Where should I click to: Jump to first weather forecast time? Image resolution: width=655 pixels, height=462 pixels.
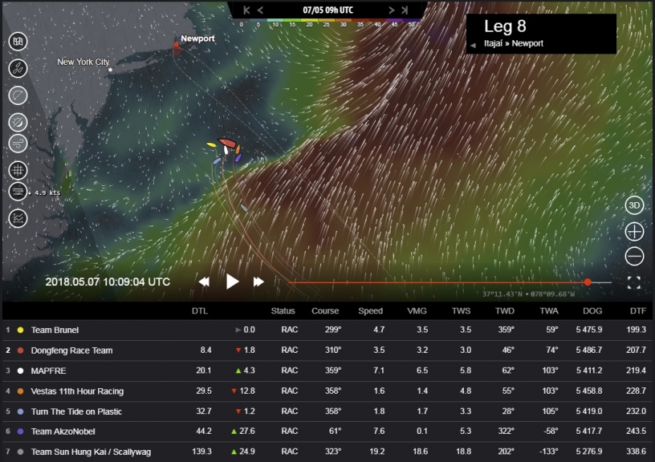[246, 10]
